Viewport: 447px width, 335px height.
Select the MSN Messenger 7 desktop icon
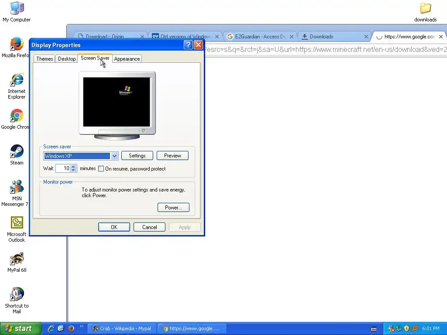coord(16,193)
